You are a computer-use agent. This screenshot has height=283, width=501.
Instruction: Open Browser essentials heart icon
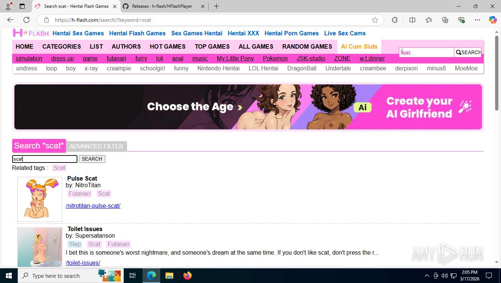pyautogui.click(x=461, y=20)
